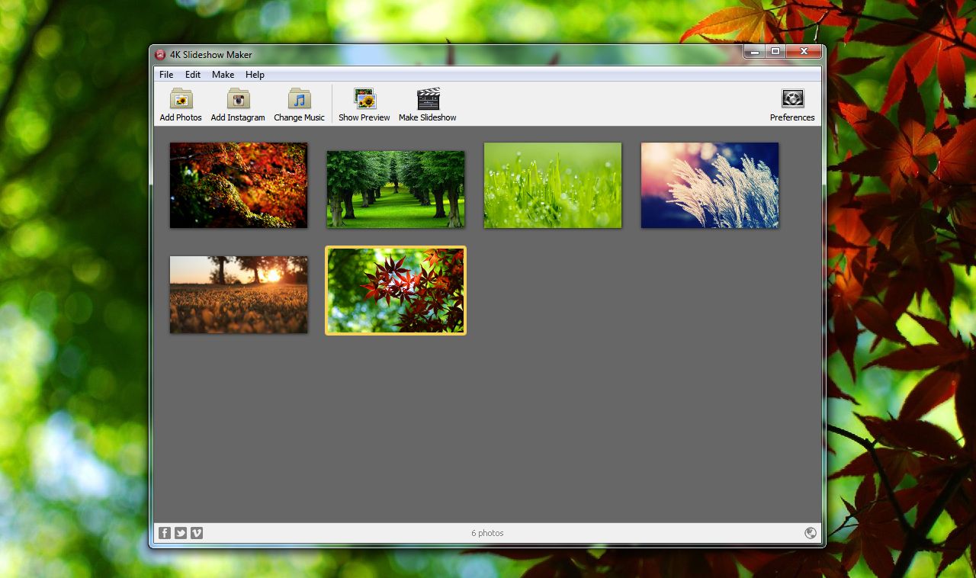
Task: Select the white plume grass photo
Action: 709,185
